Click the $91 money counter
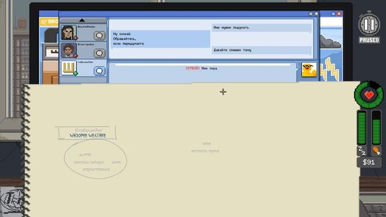The width and height of the screenshot is (386, 217). tap(369, 162)
